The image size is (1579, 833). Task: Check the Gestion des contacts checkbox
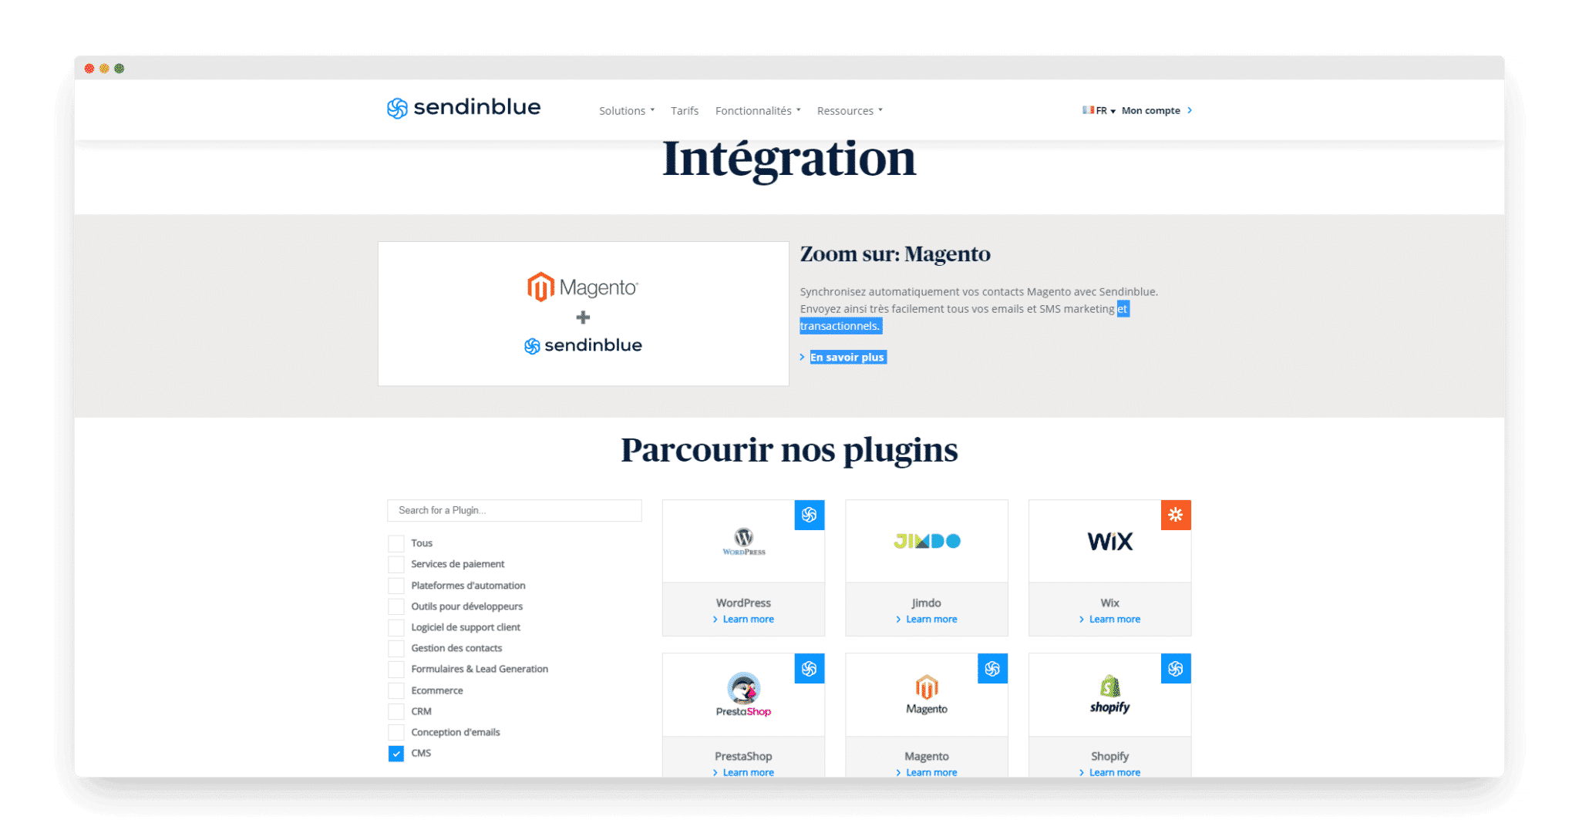[396, 648]
